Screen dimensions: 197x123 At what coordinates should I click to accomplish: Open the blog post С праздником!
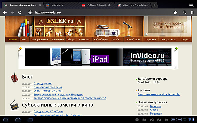(x=42, y=83)
